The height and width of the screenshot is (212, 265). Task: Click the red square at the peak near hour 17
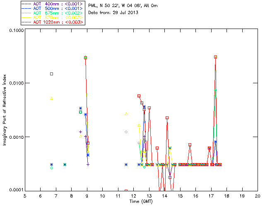pos(215,57)
